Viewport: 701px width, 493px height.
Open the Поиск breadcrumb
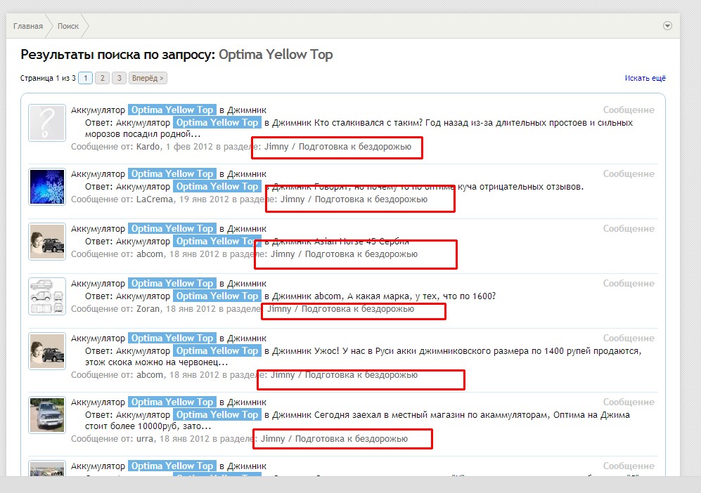pyautogui.click(x=68, y=27)
